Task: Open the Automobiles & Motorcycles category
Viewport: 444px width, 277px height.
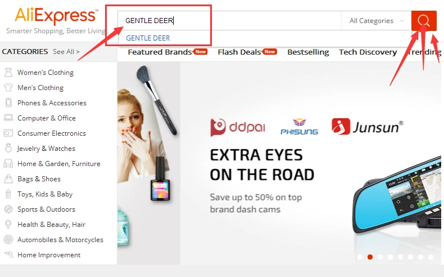Action: click(x=60, y=240)
